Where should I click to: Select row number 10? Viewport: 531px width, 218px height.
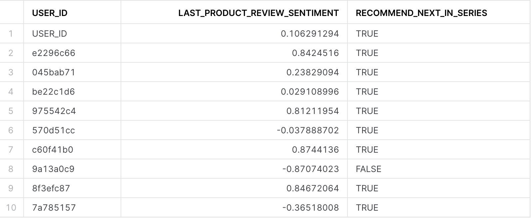(12, 208)
